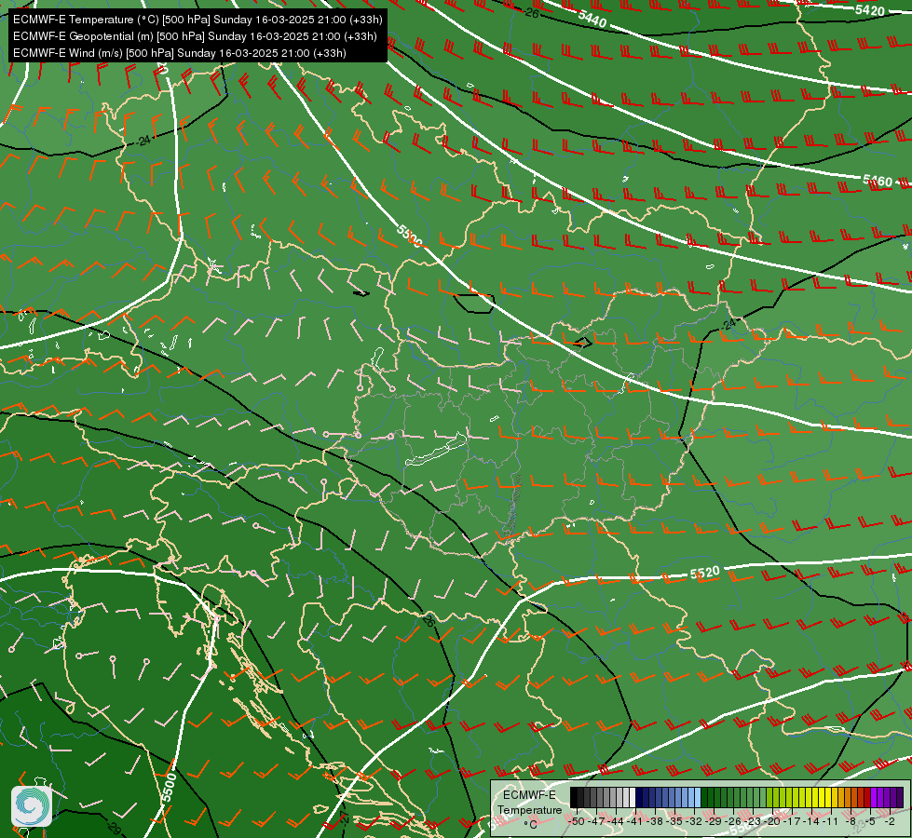The height and width of the screenshot is (838, 912).
Task: Click the -26 value in the legend
Action: tap(733, 821)
